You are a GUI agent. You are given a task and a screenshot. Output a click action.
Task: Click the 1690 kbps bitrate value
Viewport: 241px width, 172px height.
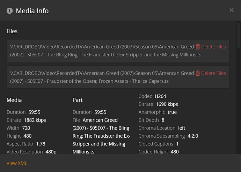pos(166,104)
